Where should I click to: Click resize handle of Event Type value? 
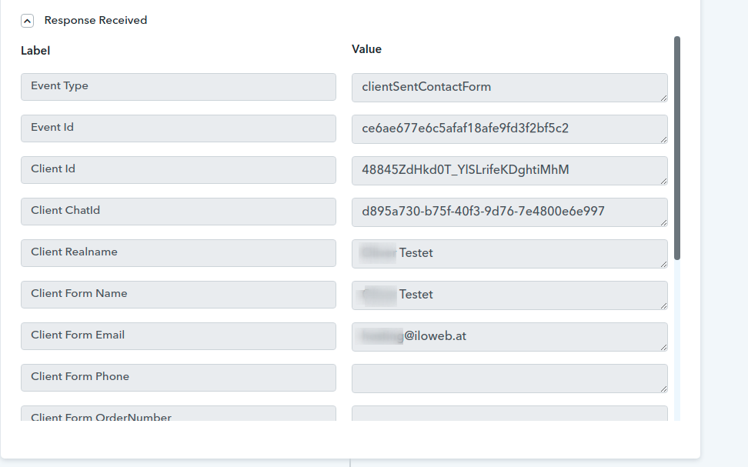(x=663, y=98)
